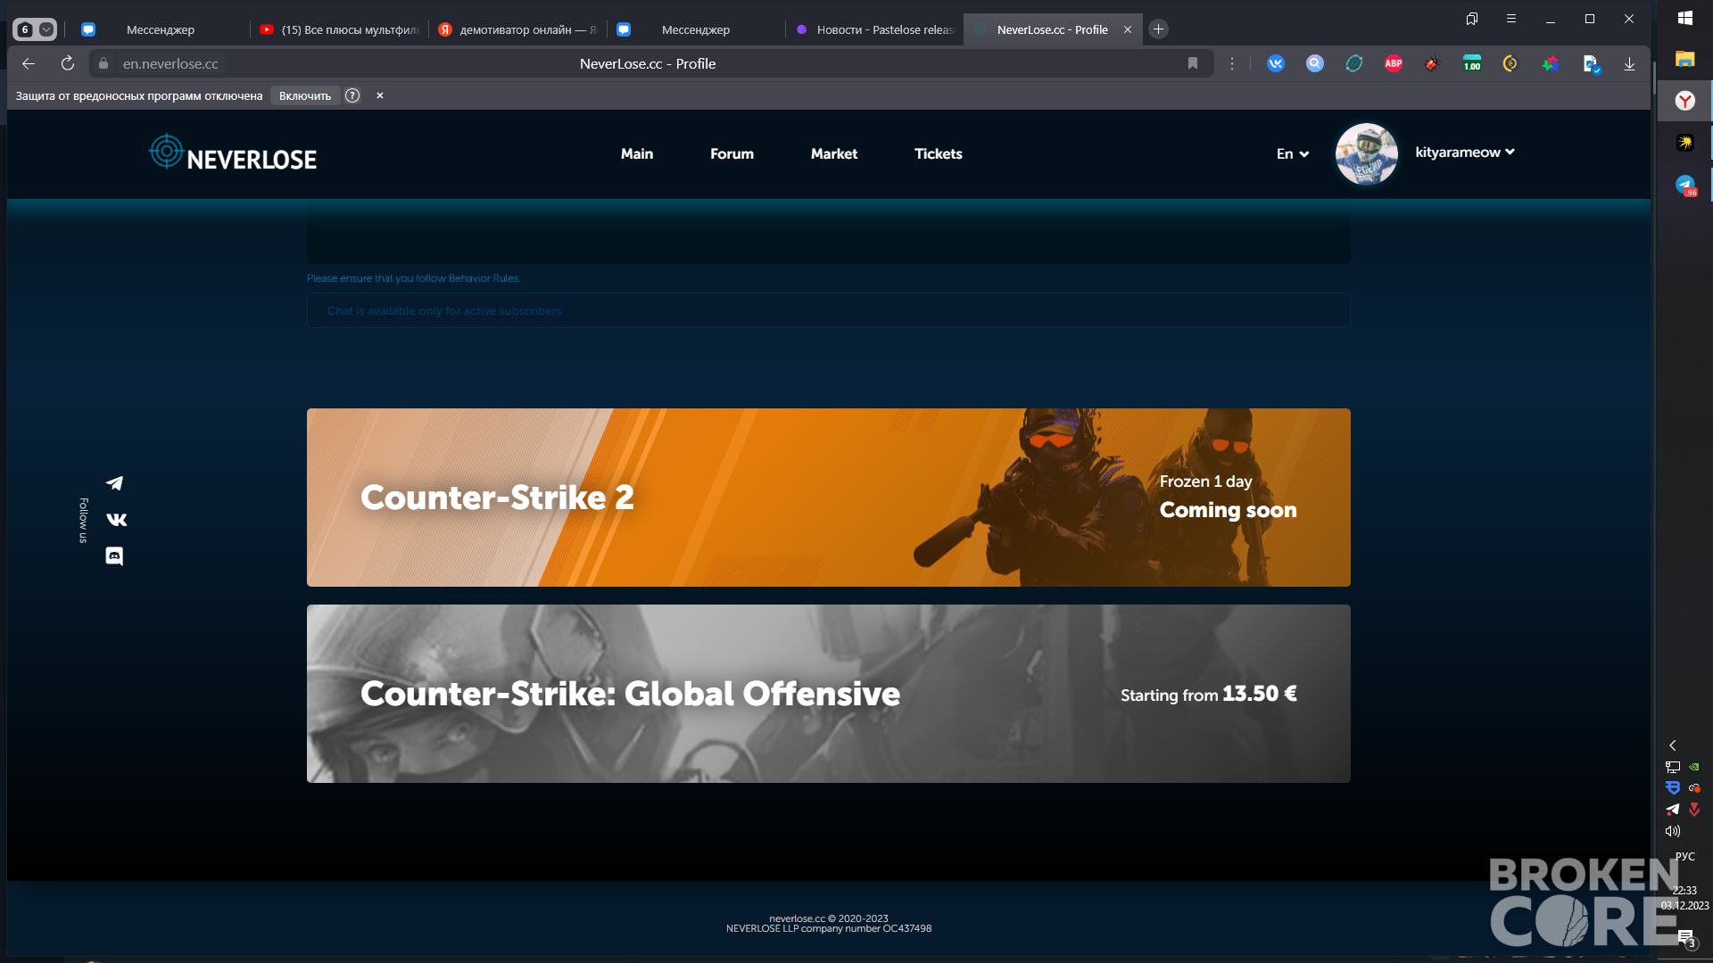The image size is (1713, 963).
Task: Open the browser hamburger menu
Action: [x=1511, y=18]
